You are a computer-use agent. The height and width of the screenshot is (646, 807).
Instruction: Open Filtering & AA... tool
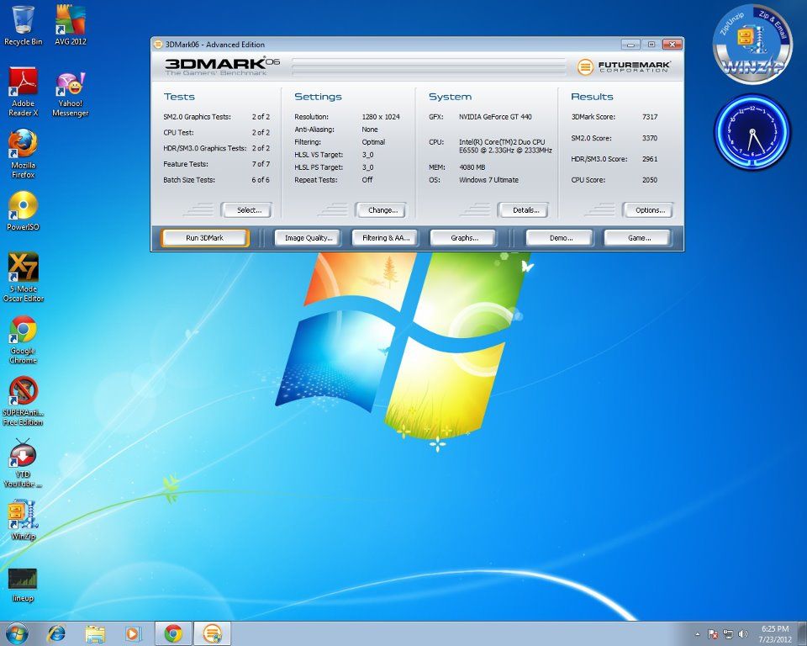(386, 238)
